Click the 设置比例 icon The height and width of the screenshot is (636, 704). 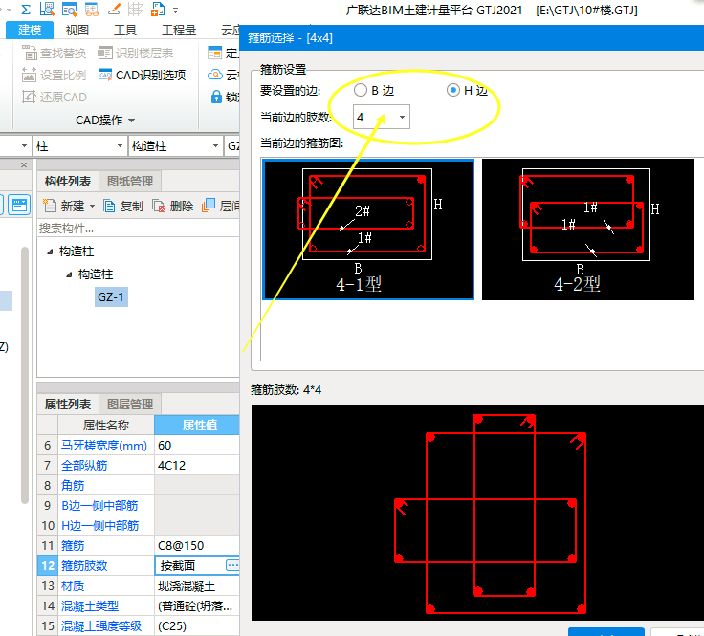29,75
